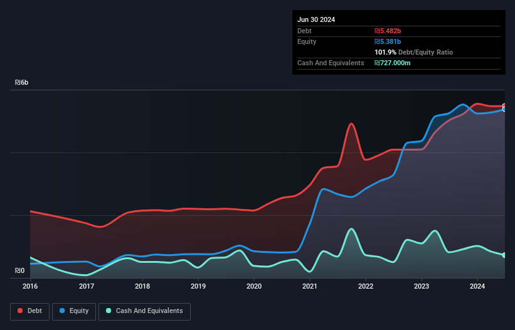This screenshot has height=330, width=515.
Task: Select the 2021 x-axis label
Action: (310, 286)
